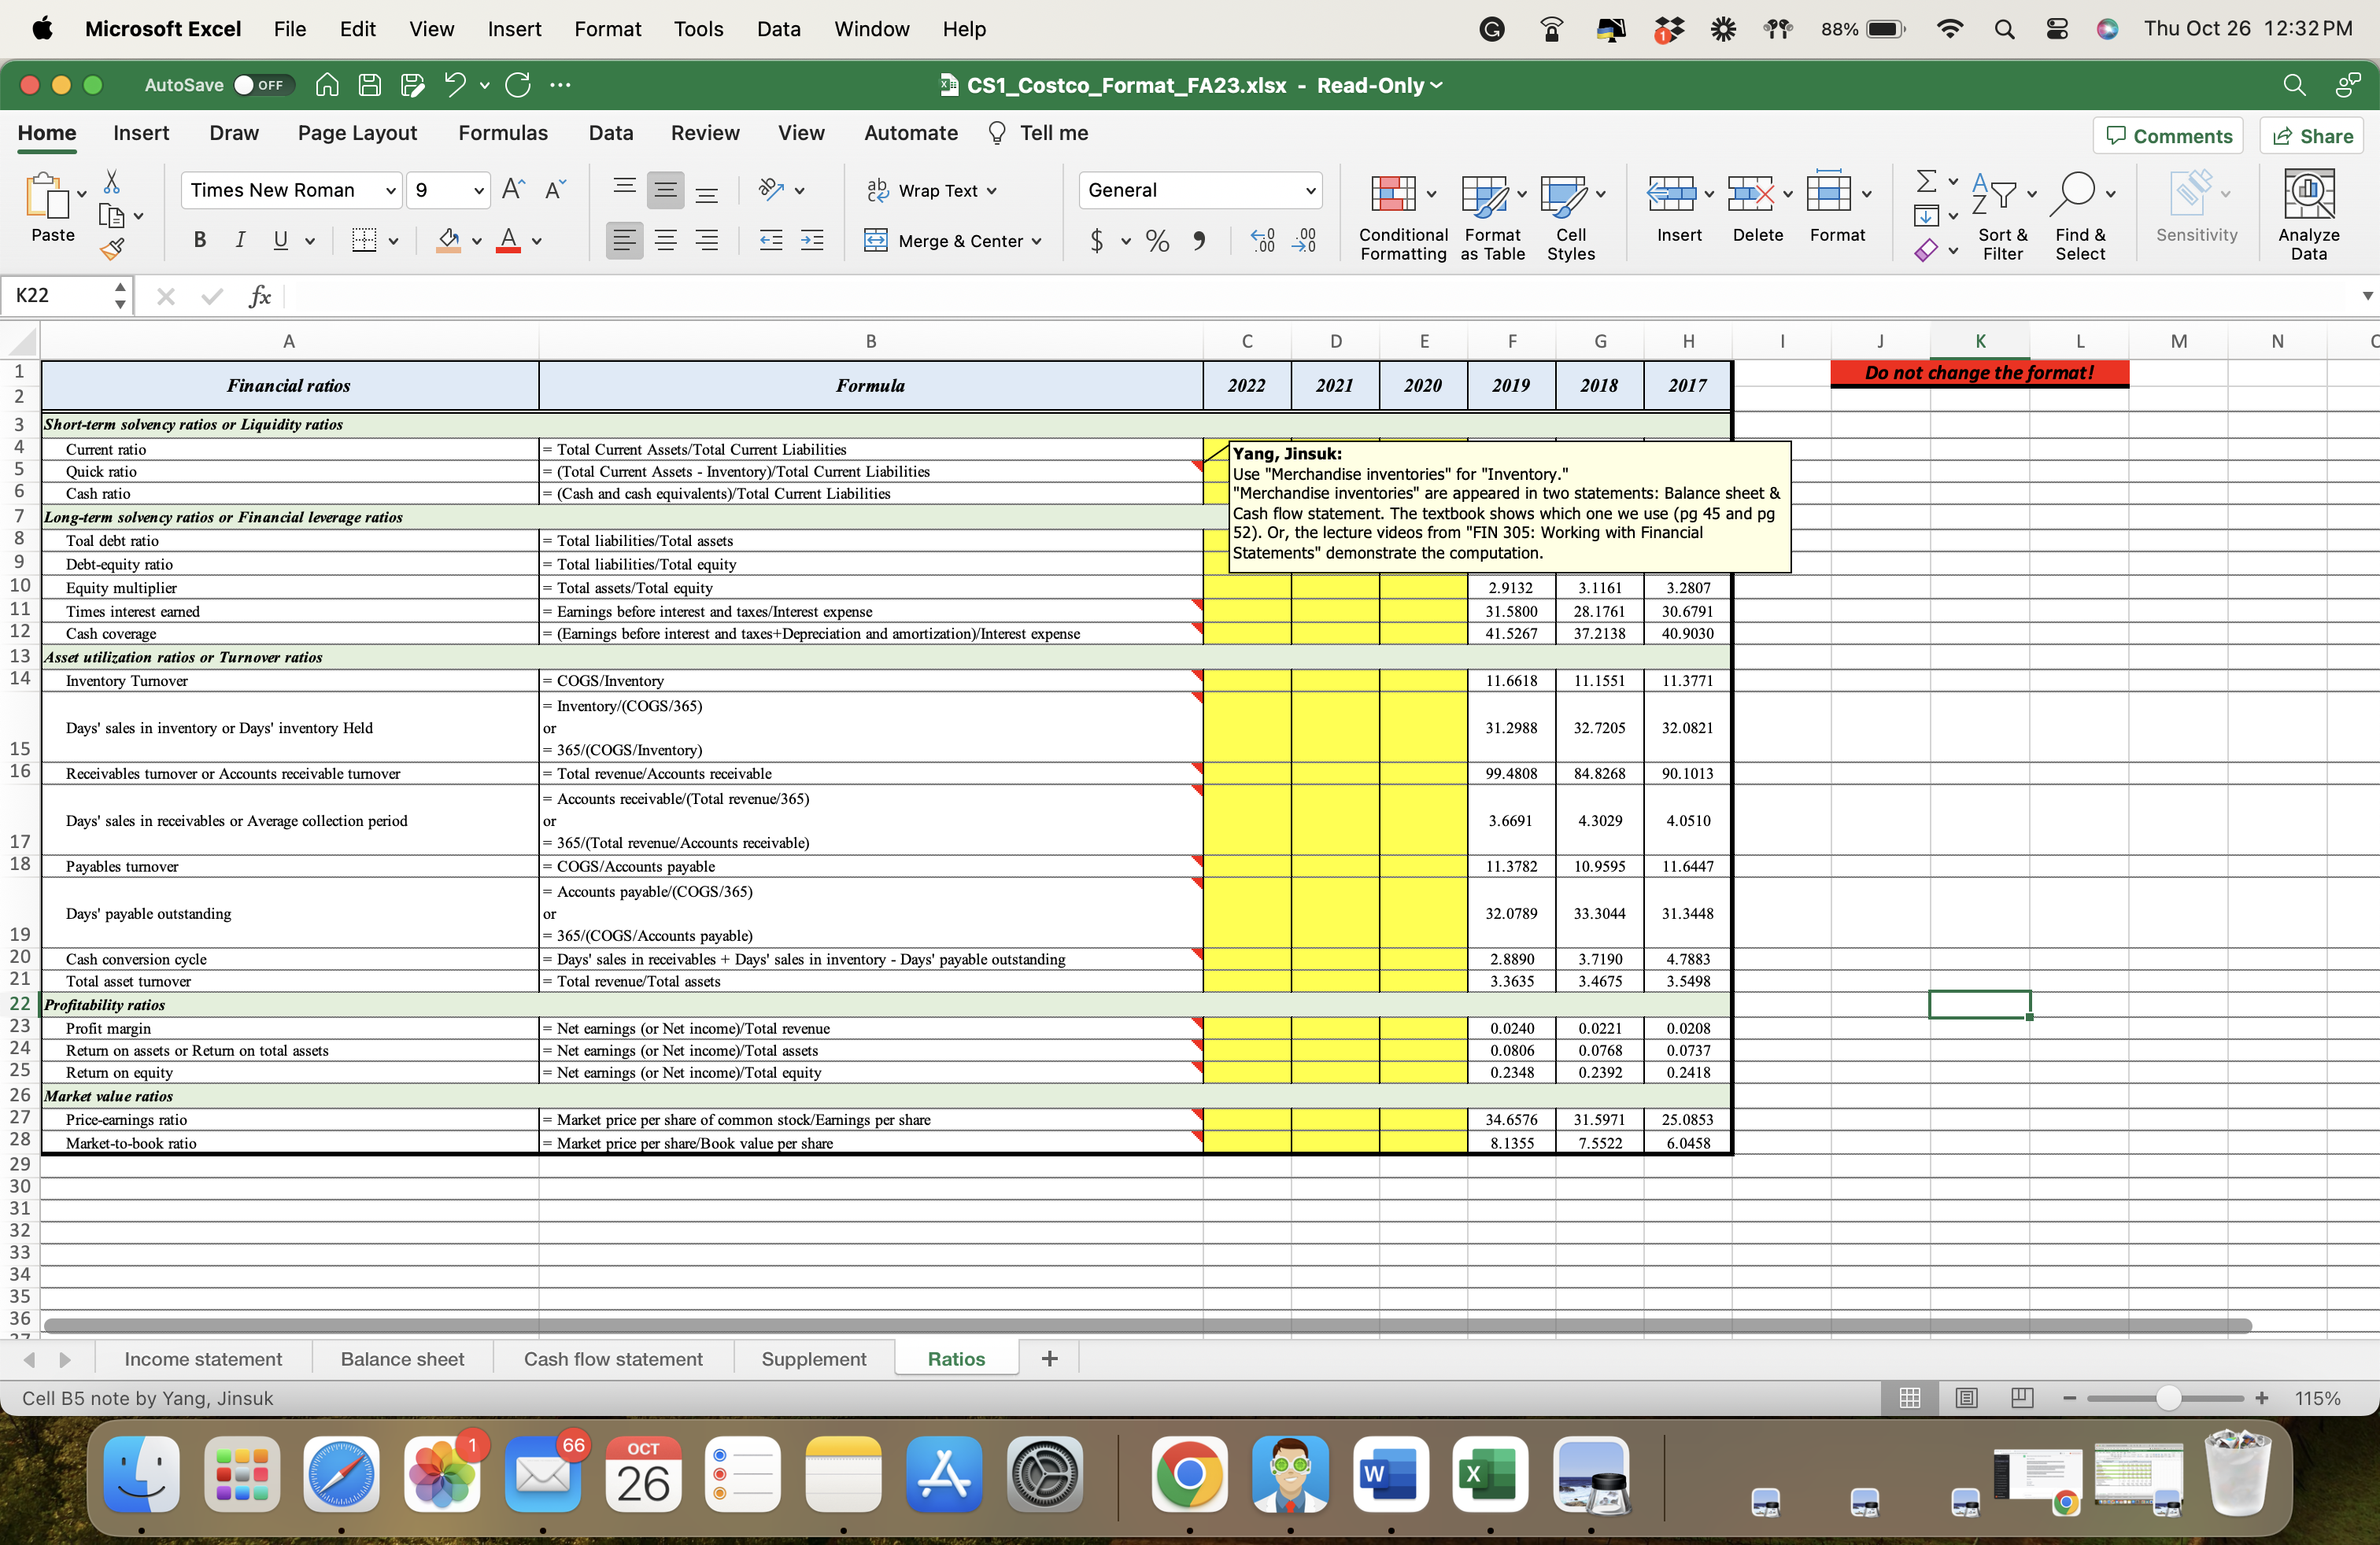Open Google Chrome from the Dock
The height and width of the screenshot is (1545, 2380).
[1189, 1475]
